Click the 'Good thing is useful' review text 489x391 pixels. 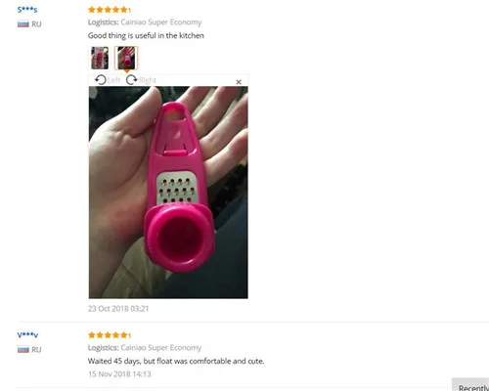click(x=146, y=35)
